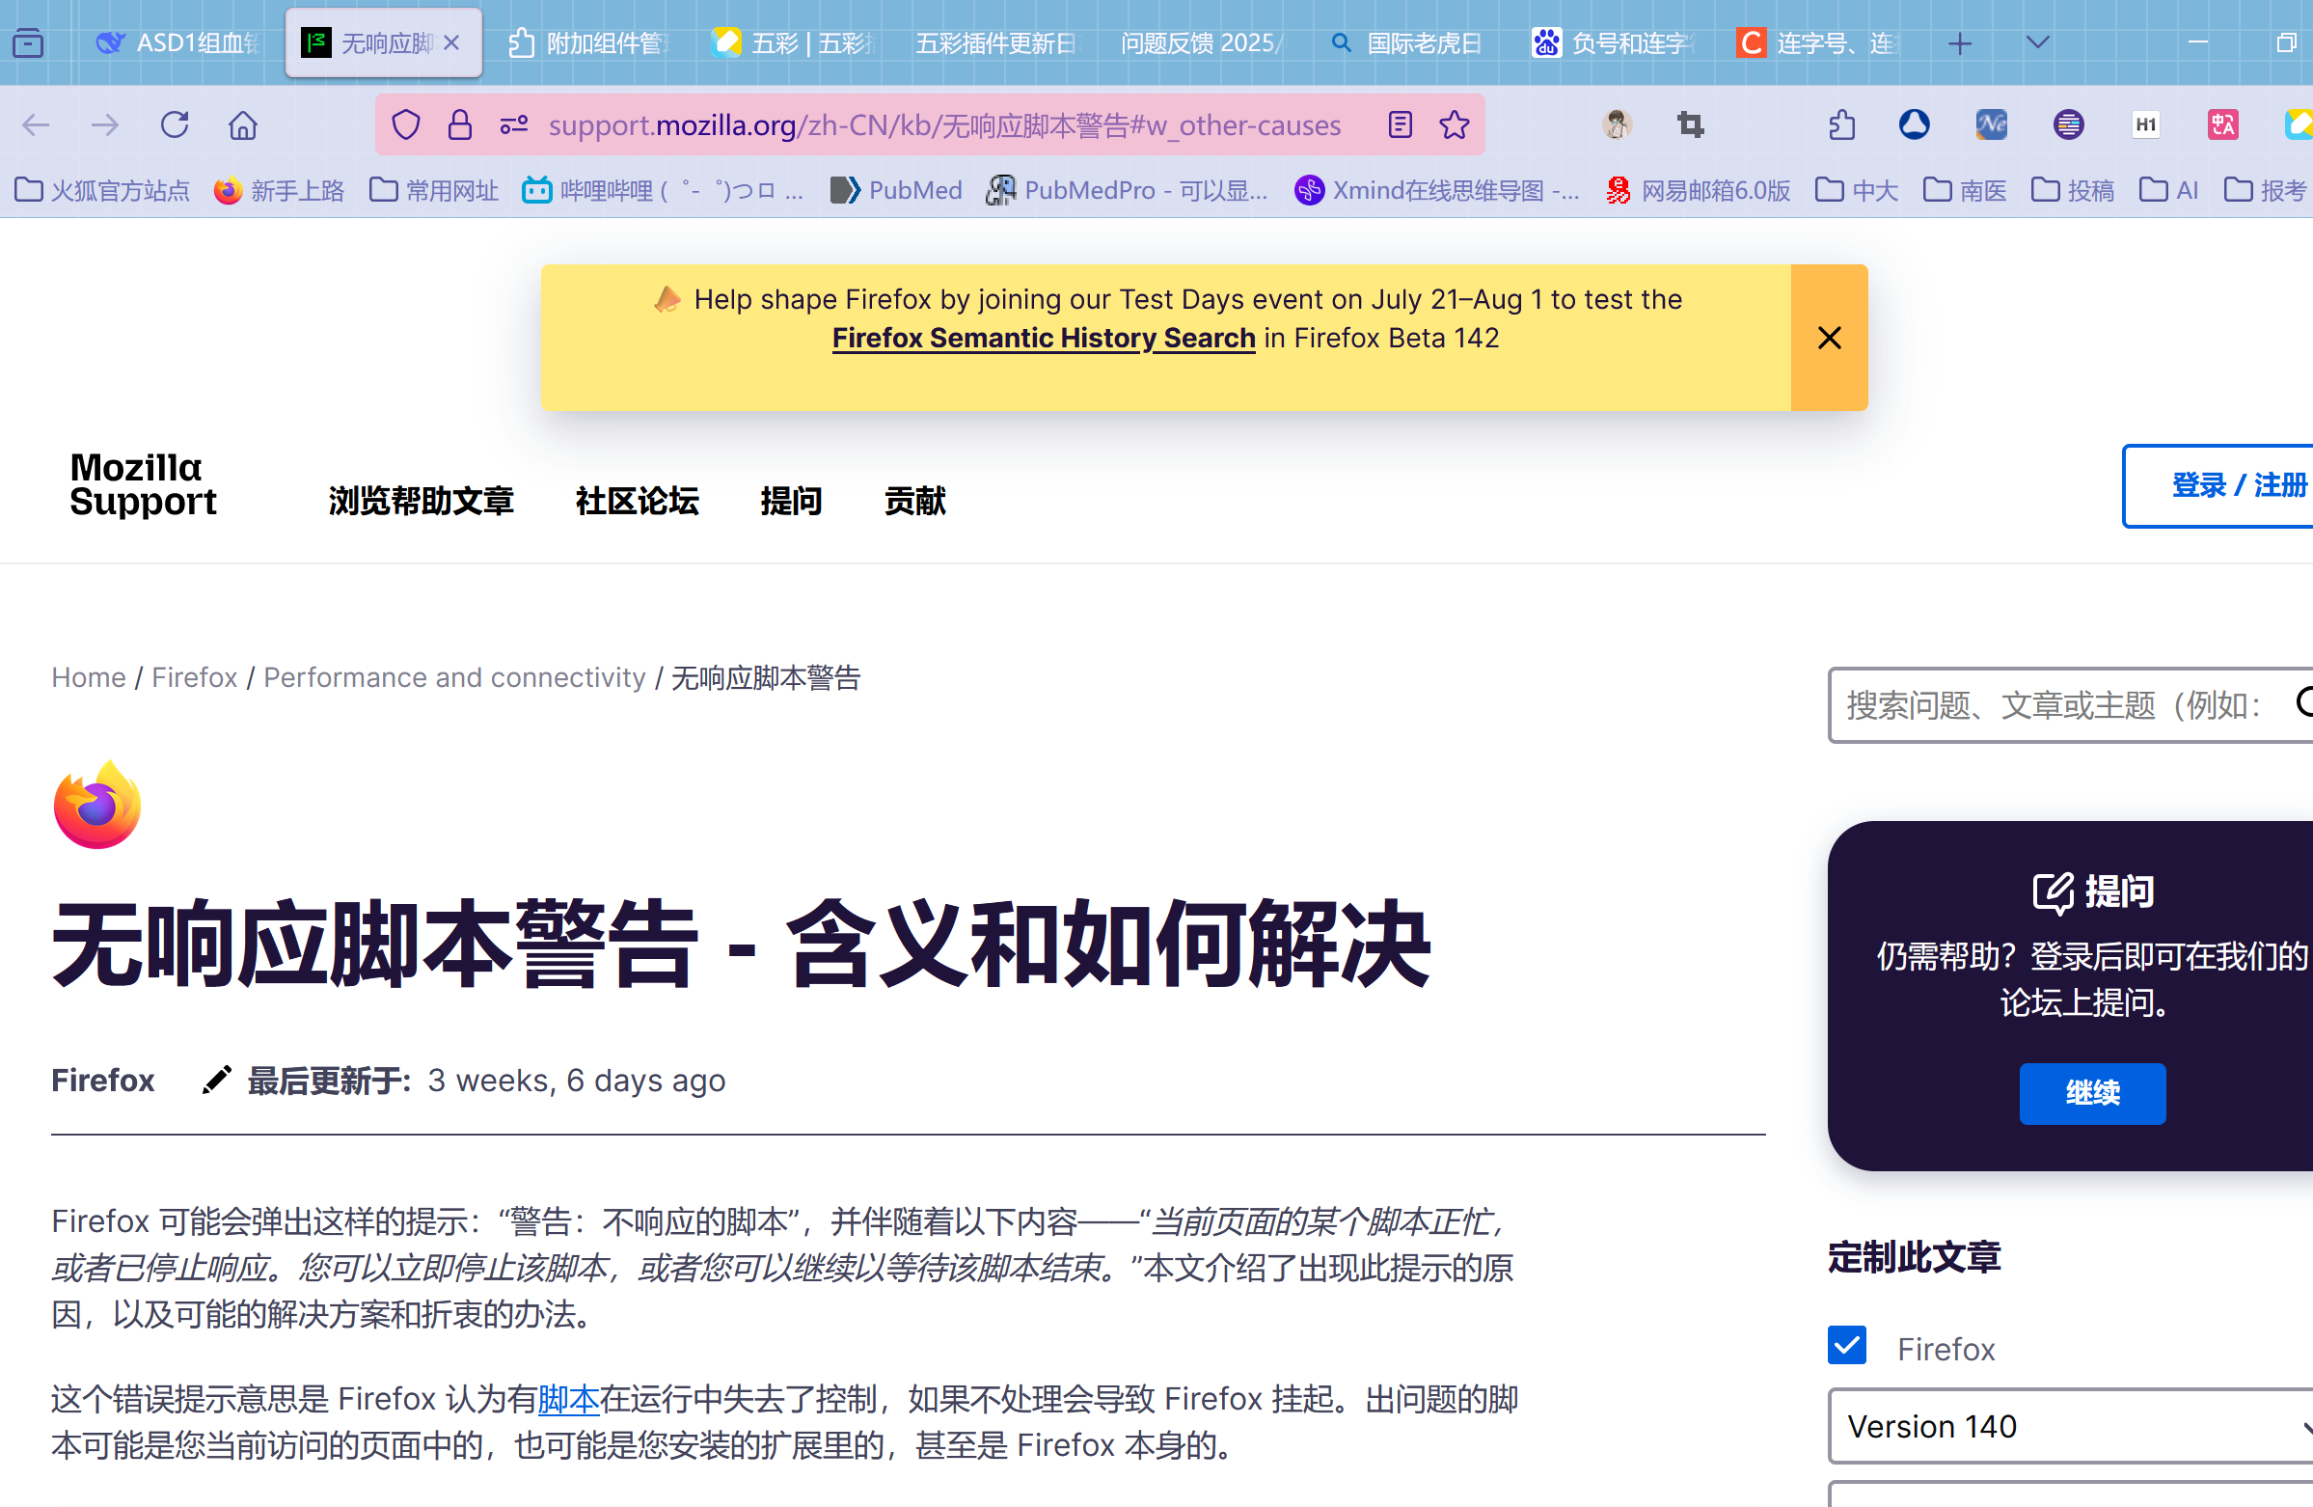Switch to 五彩插件更新日 tab
Viewport: 2313px width, 1507px height.
999,42
